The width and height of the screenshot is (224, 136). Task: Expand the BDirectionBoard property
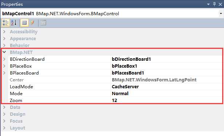(4, 59)
